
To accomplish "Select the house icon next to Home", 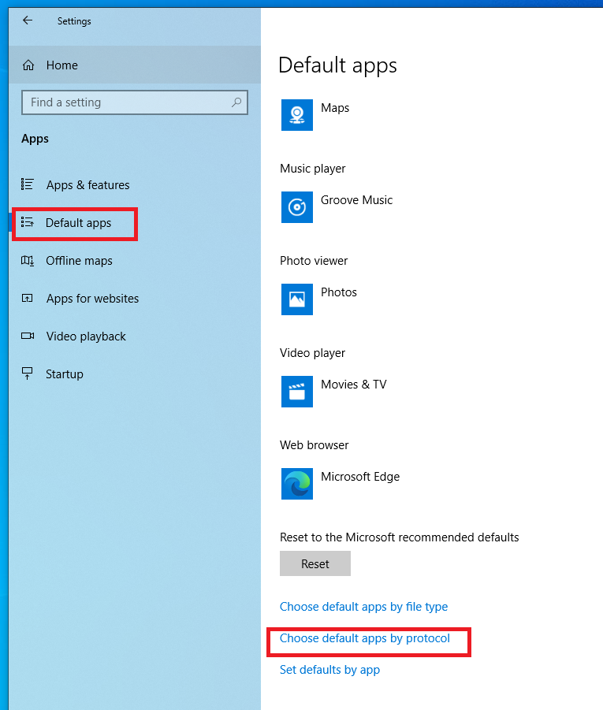I will (28, 65).
